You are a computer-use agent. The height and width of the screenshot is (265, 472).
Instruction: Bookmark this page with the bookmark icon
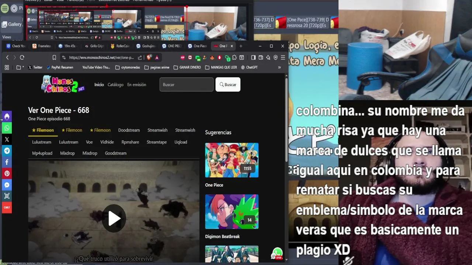pos(54,57)
